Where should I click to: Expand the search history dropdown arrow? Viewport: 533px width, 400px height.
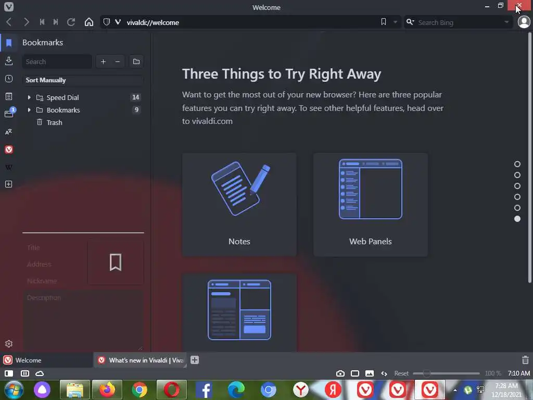point(506,22)
